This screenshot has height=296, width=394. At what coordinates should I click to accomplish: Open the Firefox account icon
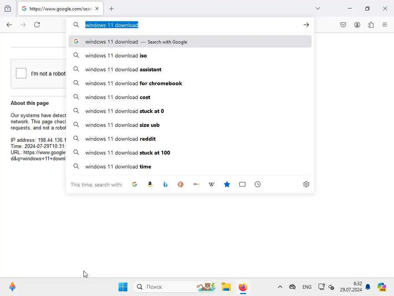[x=357, y=25]
